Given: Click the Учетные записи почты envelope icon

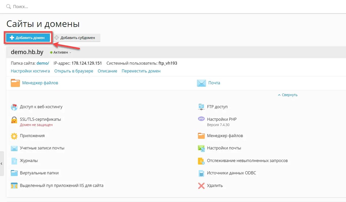Looking at the screenshot, I should [14, 148].
